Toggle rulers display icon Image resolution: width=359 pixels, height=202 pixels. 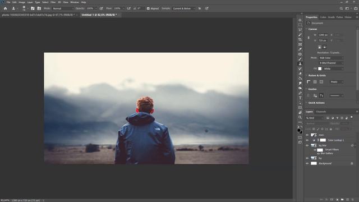coord(309,82)
